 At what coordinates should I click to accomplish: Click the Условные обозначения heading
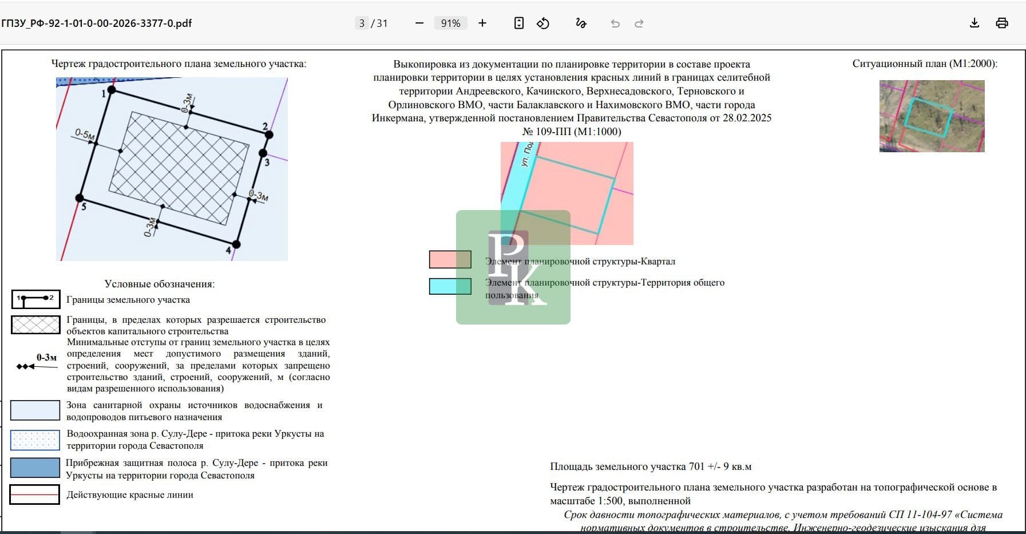click(x=160, y=284)
